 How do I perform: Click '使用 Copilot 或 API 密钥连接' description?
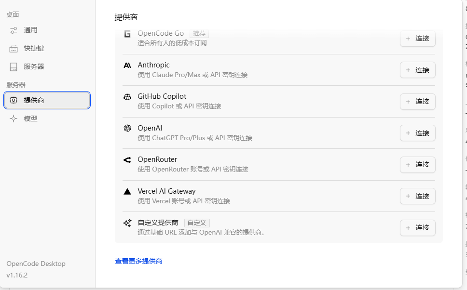coord(179,106)
